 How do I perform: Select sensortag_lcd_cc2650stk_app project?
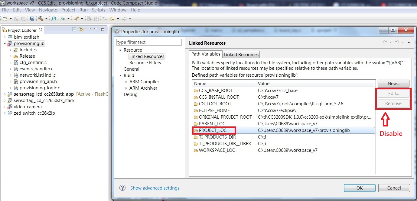(44, 94)
